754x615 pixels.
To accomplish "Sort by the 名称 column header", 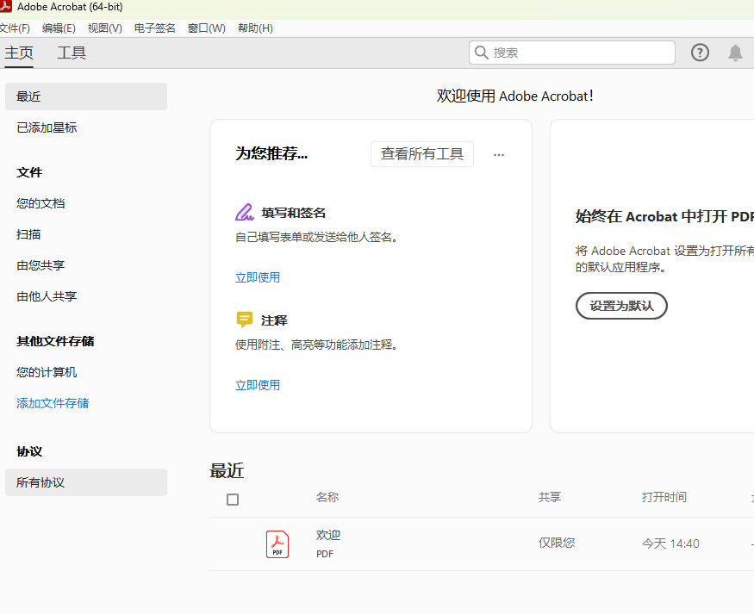I will pos(327,497).
